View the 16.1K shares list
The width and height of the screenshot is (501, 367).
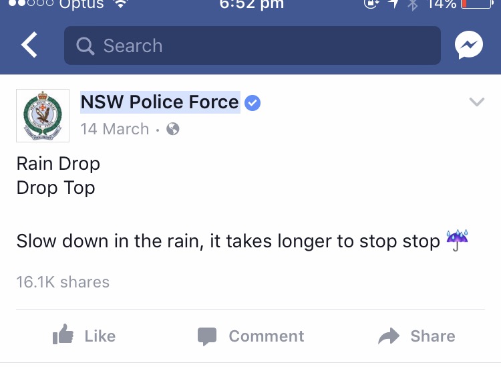pyautogui.click(x=63, y=282)
